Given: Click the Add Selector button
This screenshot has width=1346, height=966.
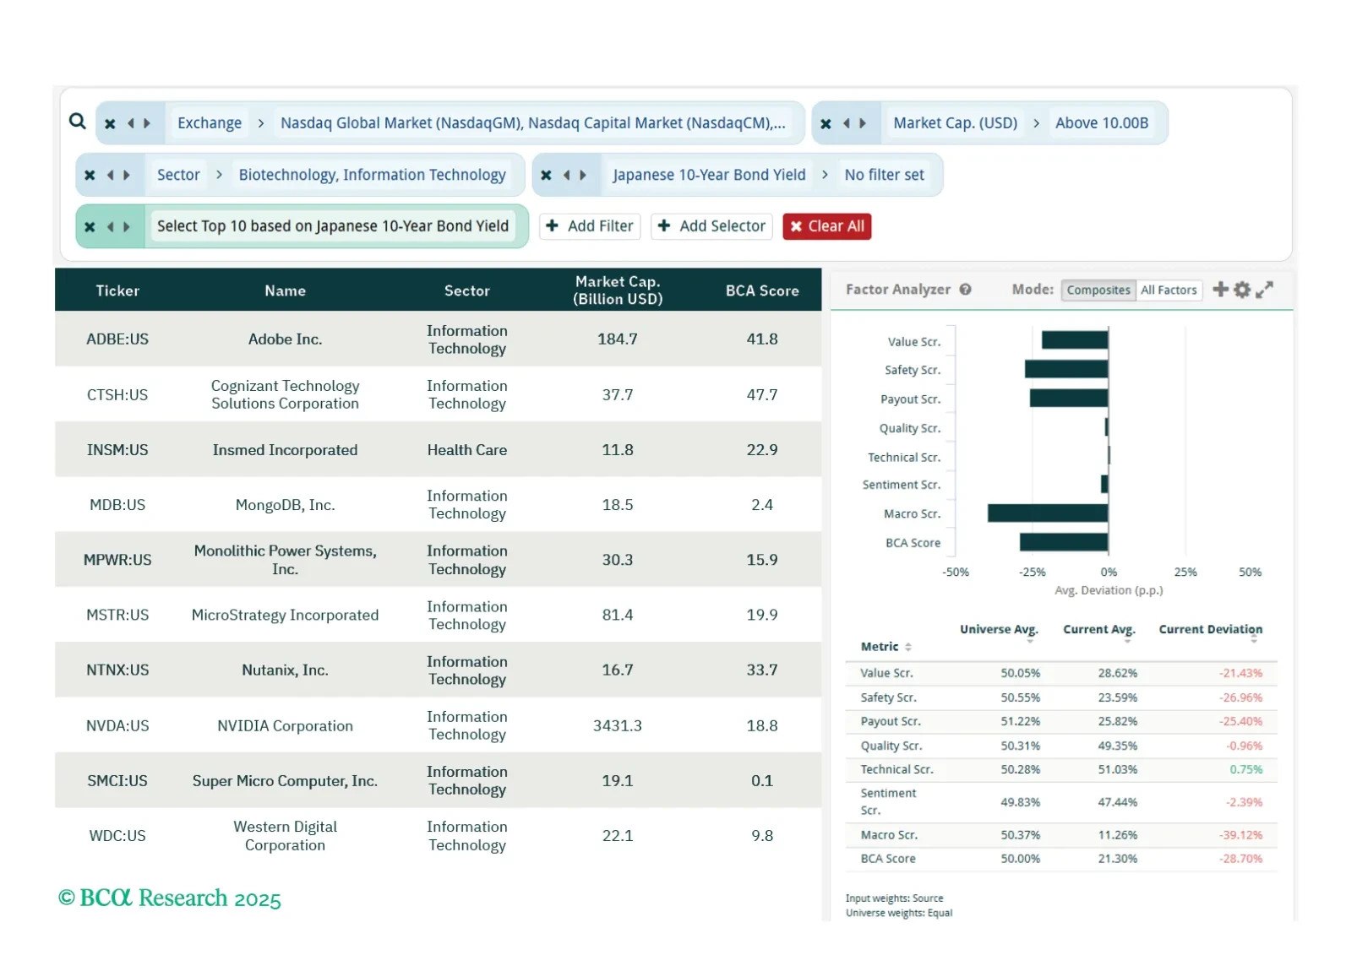Looking at the screenshot, I should point(711,226).
